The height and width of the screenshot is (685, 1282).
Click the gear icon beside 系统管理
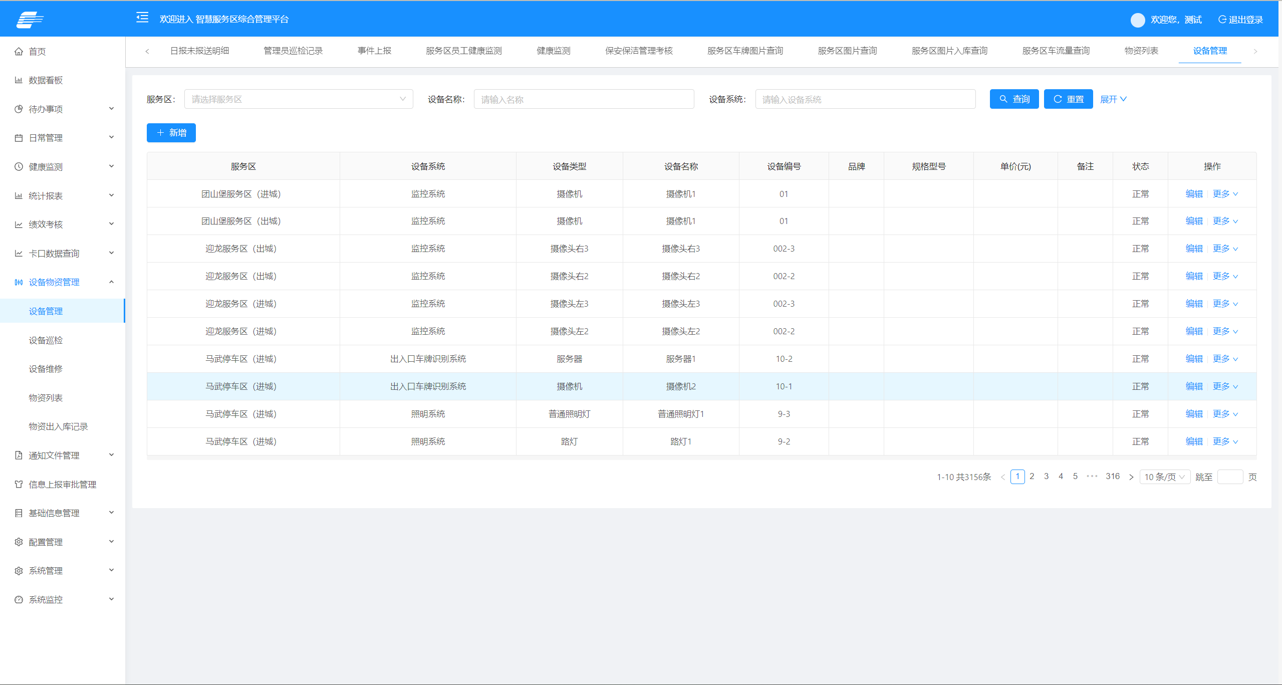(x=19, y=571)
